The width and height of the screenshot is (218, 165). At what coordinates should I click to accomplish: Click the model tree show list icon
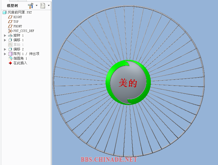[43, 6]
